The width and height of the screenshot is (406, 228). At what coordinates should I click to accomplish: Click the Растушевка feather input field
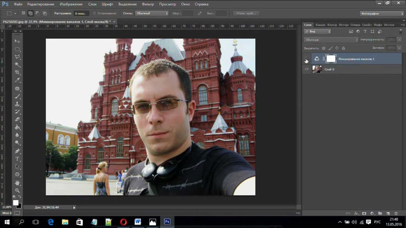pos(81,13)
